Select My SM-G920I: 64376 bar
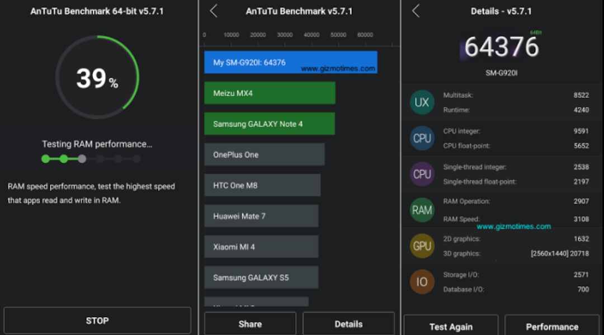This screenshot has width=604, height=335. point(291,62)
